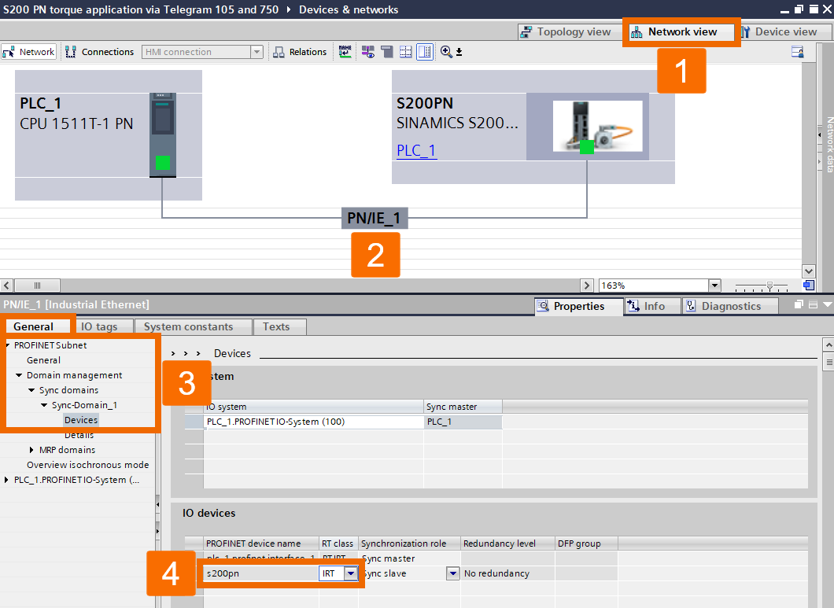Click horizontal scrollbar left arrow
The image size is (834, 608).
coord(6,286)
